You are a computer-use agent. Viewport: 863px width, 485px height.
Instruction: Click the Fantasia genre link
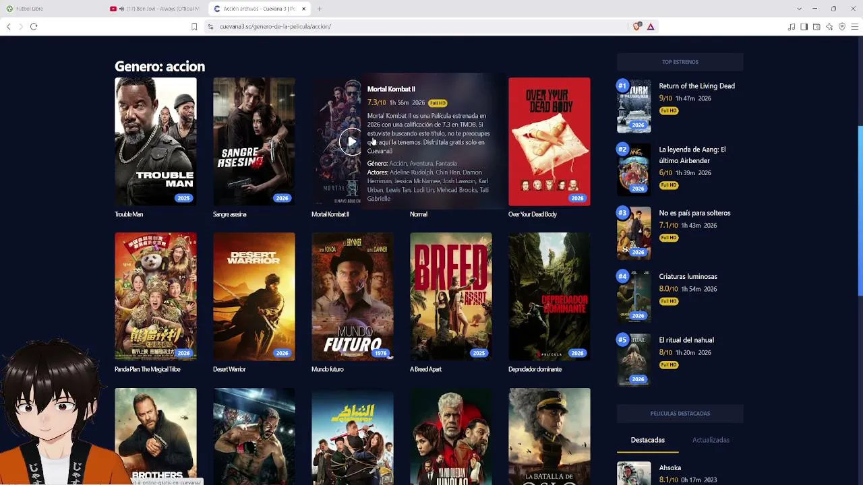click(x=446, y=164)
